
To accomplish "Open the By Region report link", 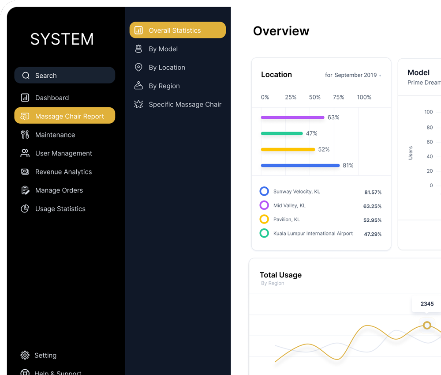I will (x=164, y=86).
